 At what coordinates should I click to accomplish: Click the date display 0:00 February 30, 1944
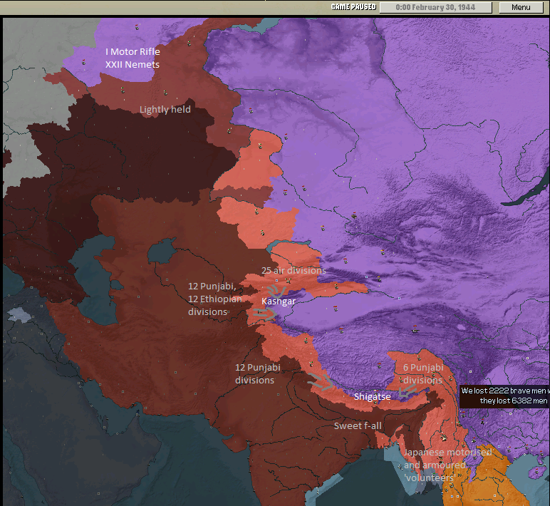click(x=435, y=7)
